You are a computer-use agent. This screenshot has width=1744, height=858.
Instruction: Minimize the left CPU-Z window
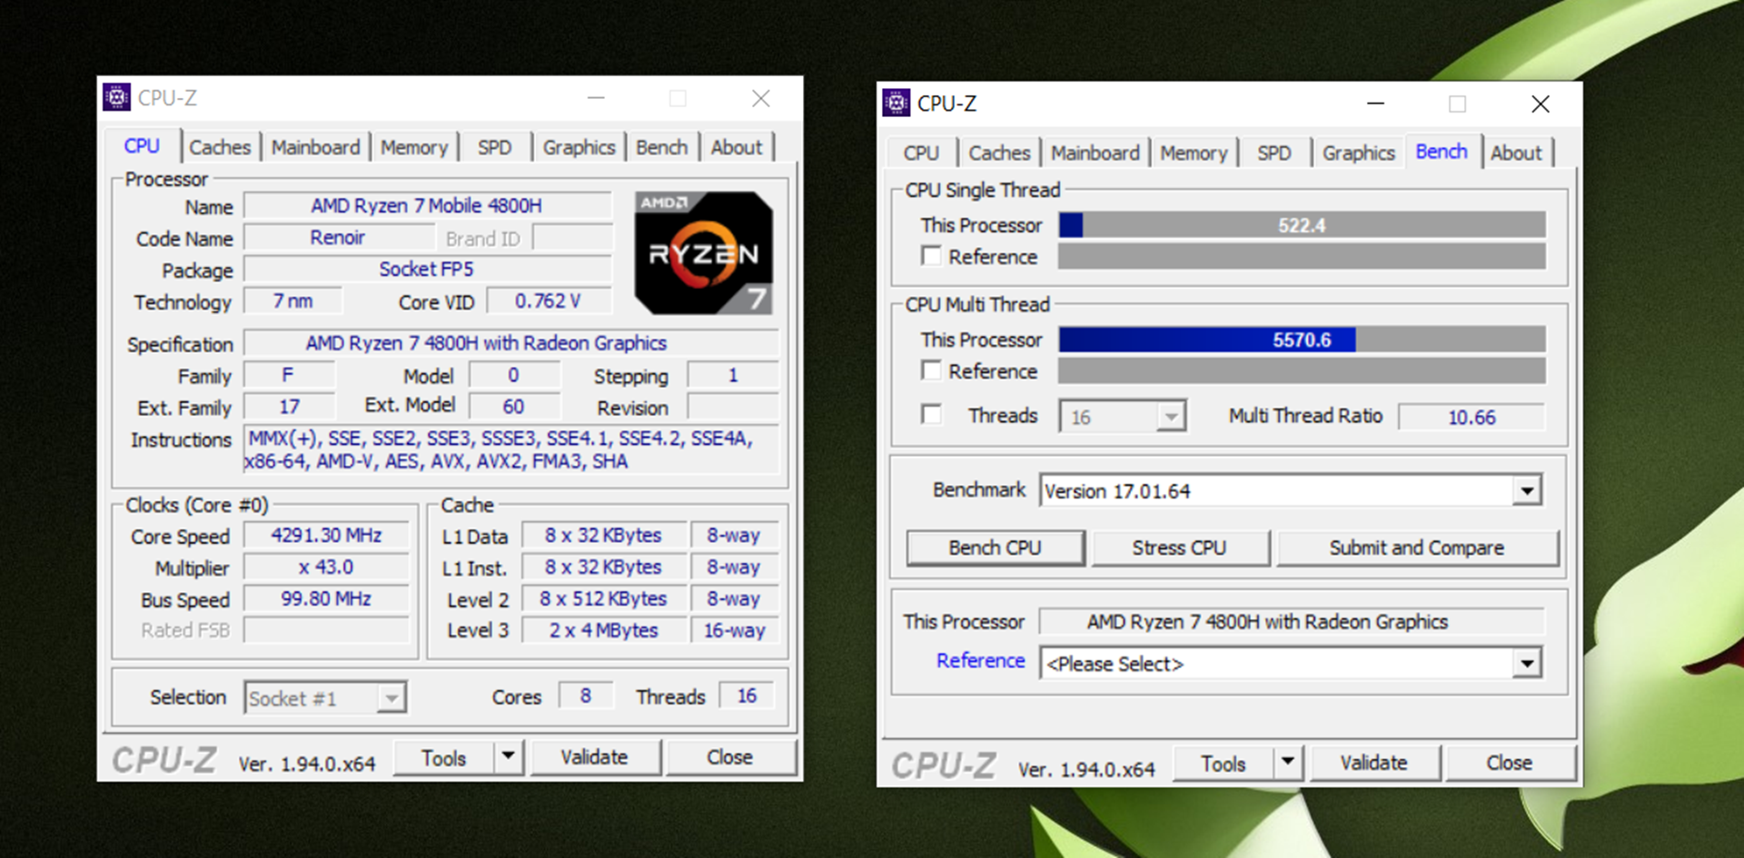(x=596, y=98)
